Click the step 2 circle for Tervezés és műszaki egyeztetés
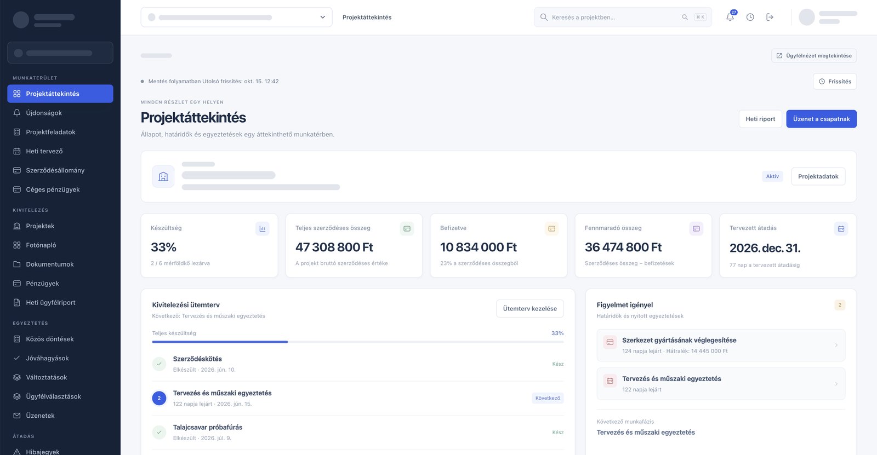The width and height of the screenshot is (877, 455). click(x=159, y=398)
